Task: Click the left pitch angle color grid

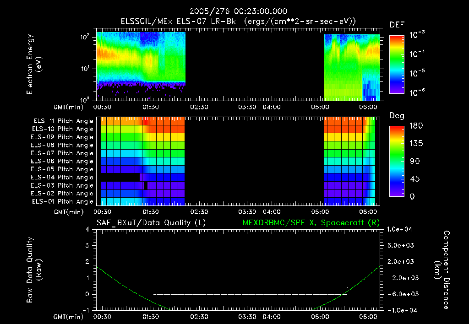Action: (x=142, y=161)
